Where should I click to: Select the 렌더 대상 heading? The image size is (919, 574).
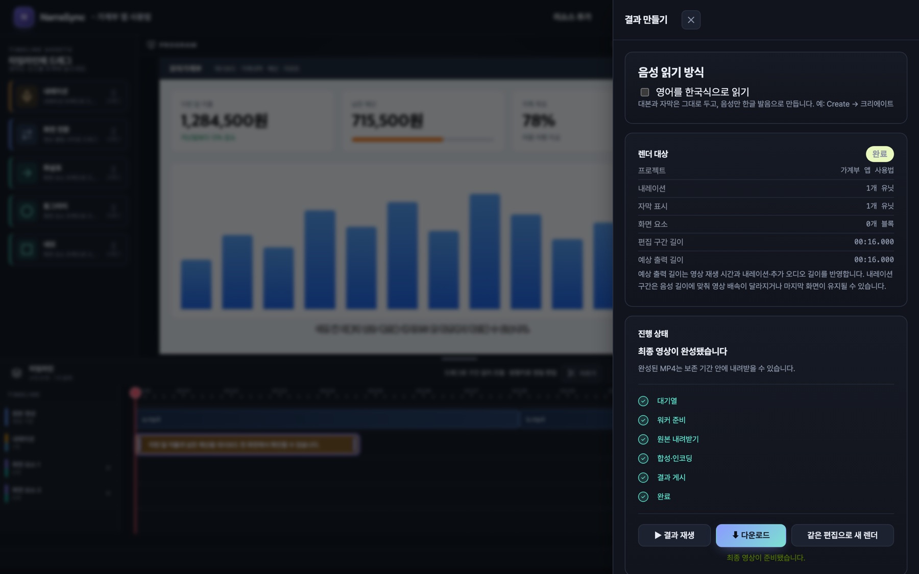coord(653,154)
